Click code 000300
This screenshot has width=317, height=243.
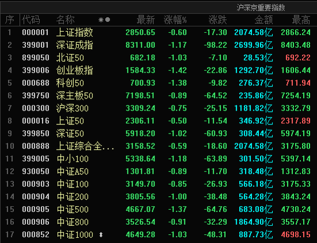coord(36,108)
